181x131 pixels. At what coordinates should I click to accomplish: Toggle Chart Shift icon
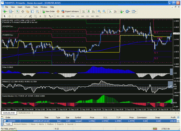coord(115,11)
